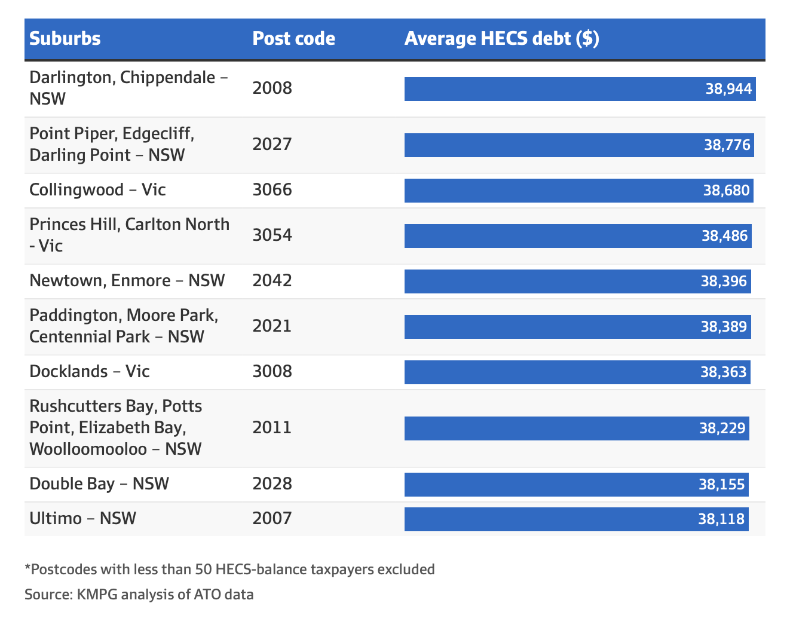Click the 38,155 debt bar
790x643 pixels.
tap(577, 485)
